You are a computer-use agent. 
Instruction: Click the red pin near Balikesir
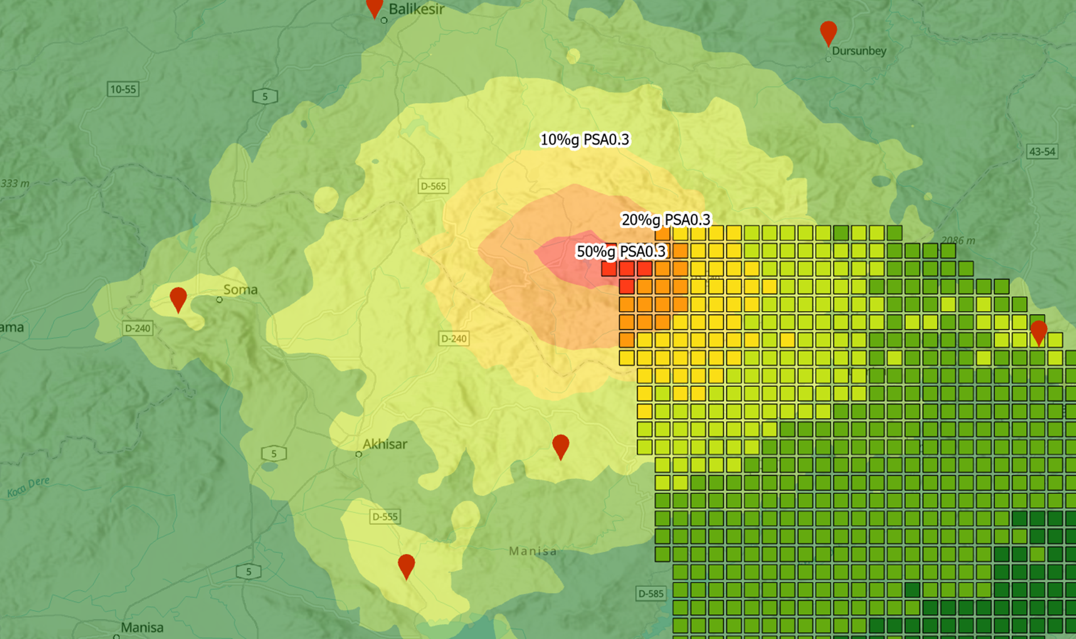click(x=374, y=7)
